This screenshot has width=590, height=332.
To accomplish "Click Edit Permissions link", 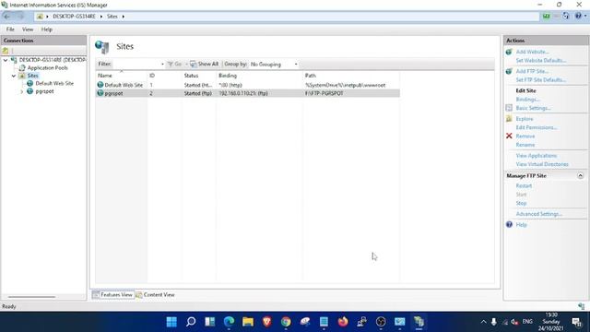I will click(537, 127).
